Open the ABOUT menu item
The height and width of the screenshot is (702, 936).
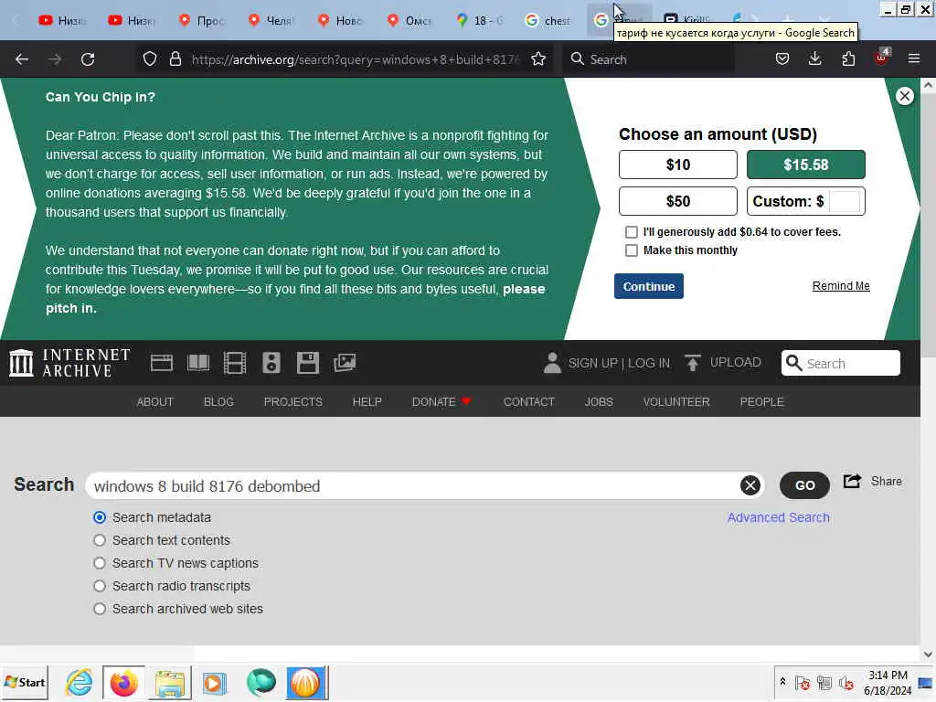coord(155,402)
